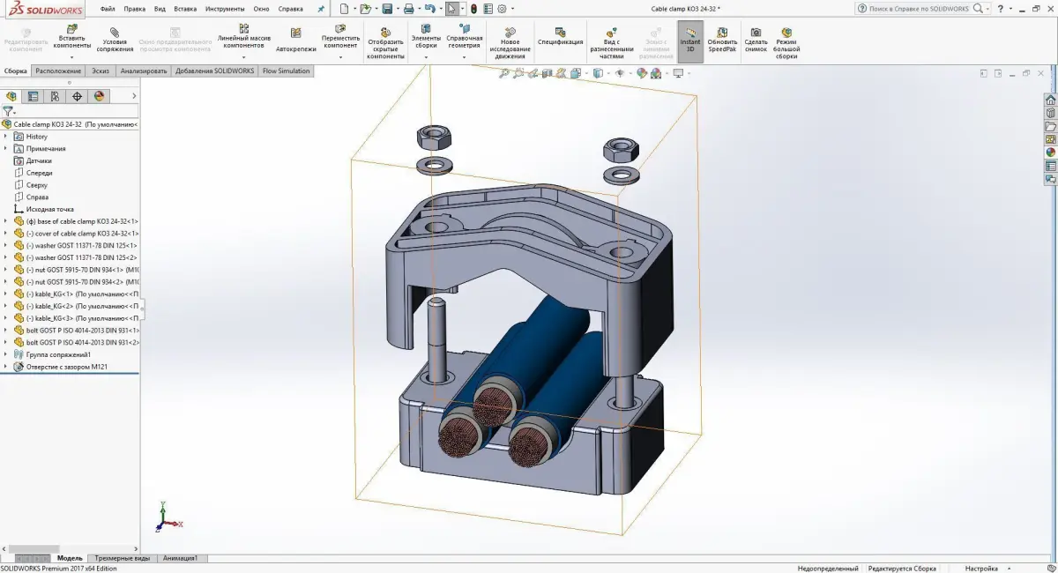Switch to the Анализировать tab
Screen dimensions: 1058x573
pos(143,71)
